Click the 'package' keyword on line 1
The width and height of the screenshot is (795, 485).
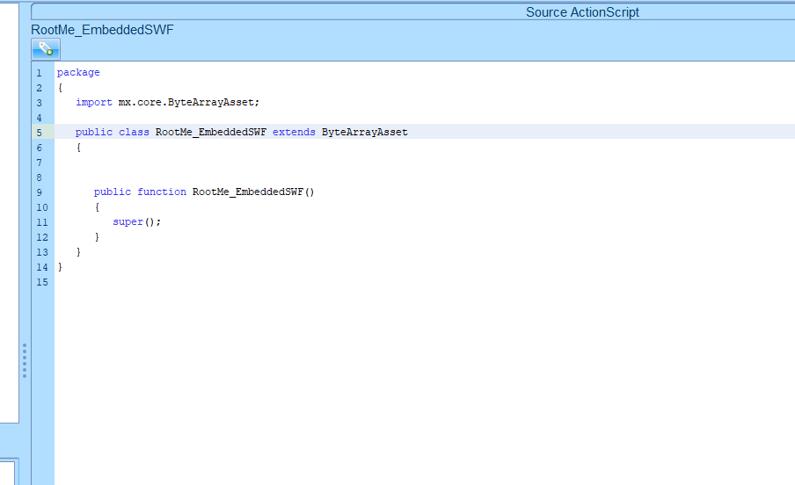[x=78, y=72]
